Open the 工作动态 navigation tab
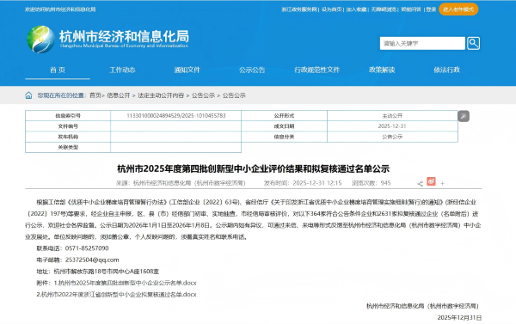The height and width of the screenshot is (324, 516). tap(122, 70)
